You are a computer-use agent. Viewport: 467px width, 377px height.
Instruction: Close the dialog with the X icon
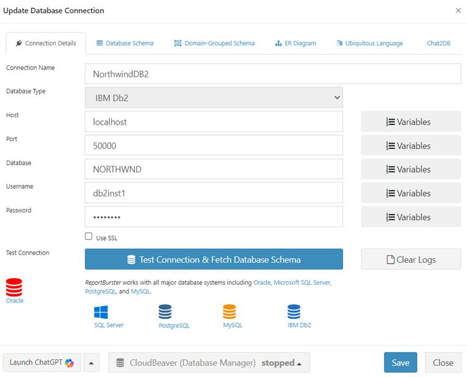pos(458,10)
